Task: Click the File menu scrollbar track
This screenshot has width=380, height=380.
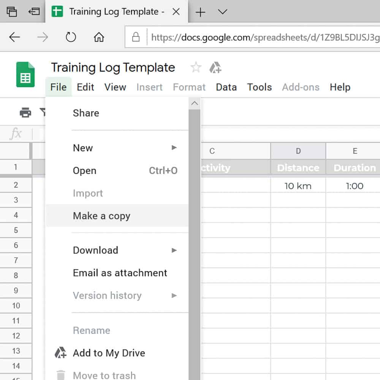Action: point(194,244)
